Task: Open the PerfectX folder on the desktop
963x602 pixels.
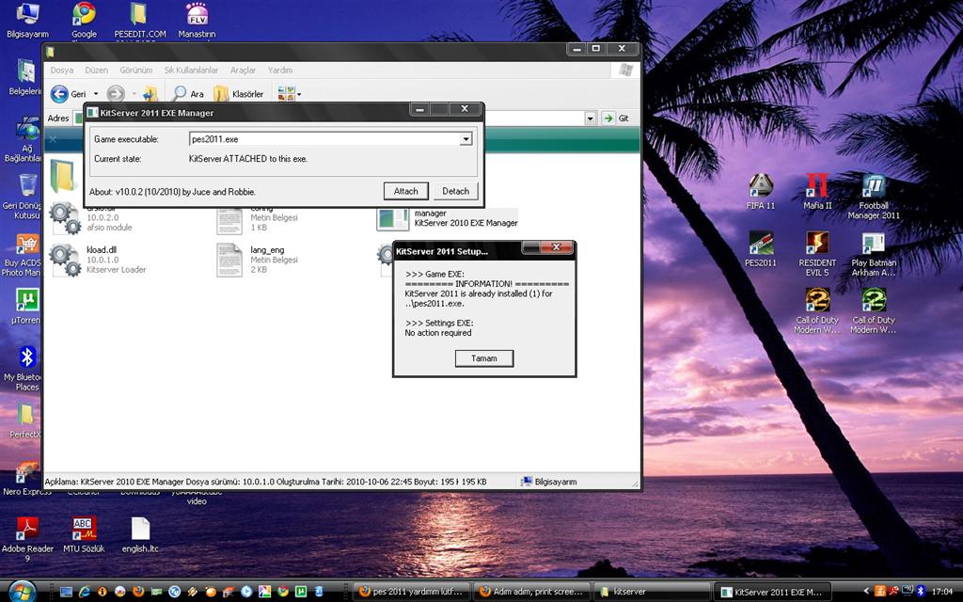Action: click(25, 420)
